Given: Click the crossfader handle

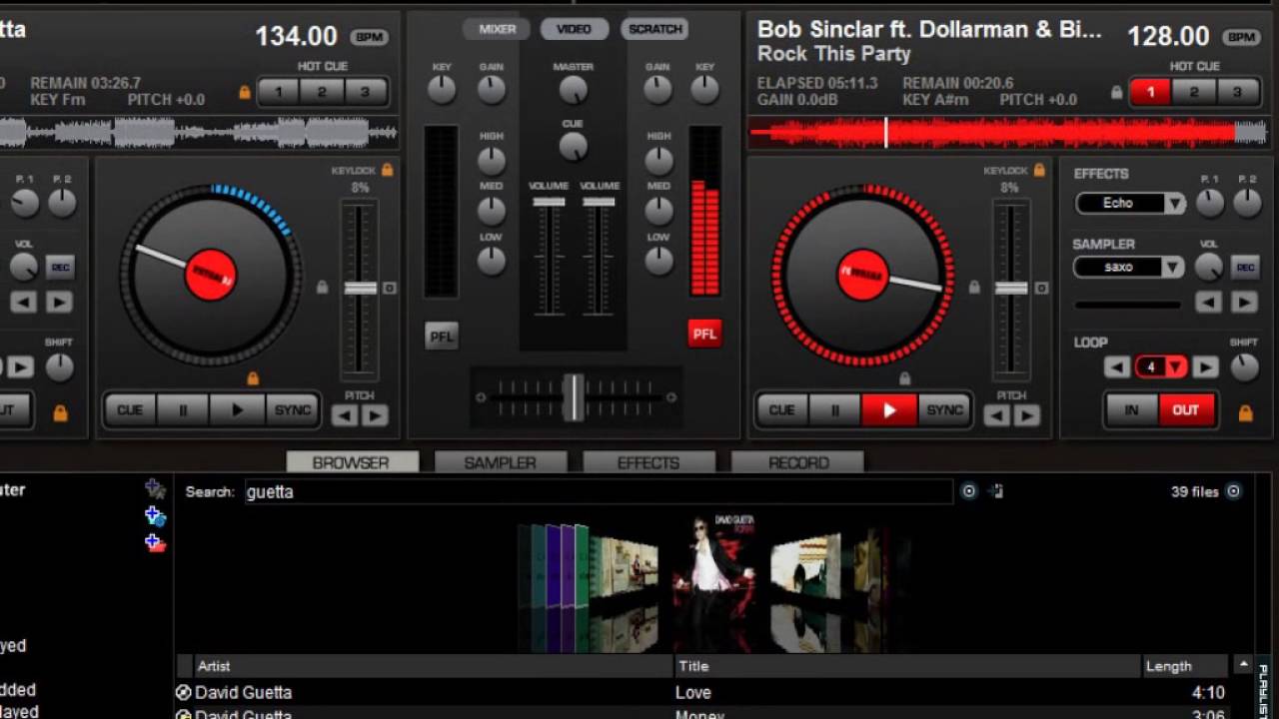Looking at the screenshot, I should 574,396.
